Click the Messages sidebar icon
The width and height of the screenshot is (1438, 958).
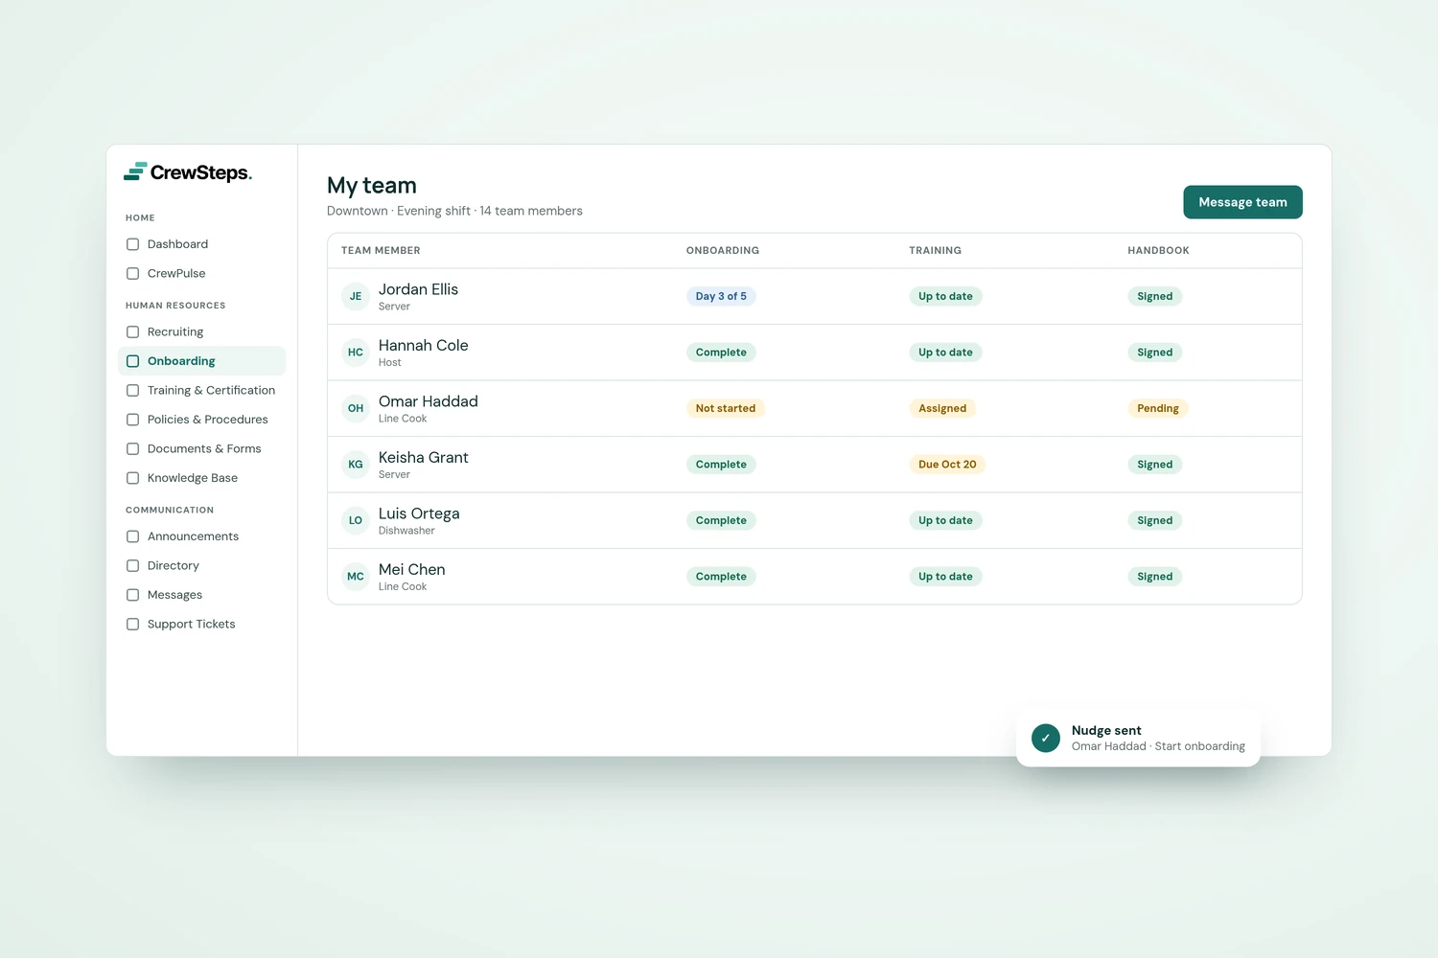tap(133, 595)
